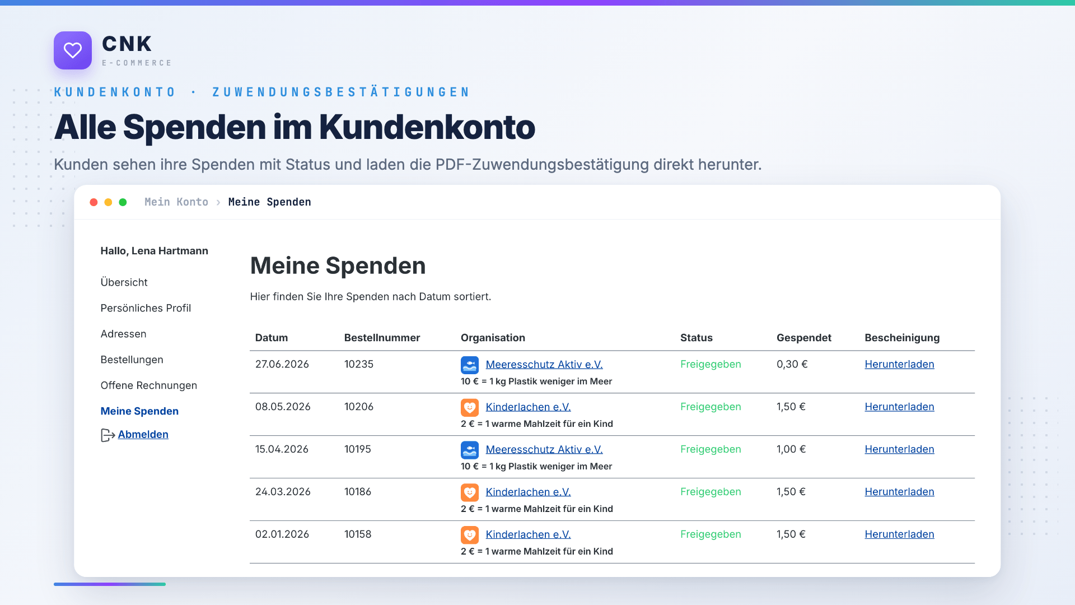Open Bestellungen in the sidebar
The image size is (1075, 605).
132,360
